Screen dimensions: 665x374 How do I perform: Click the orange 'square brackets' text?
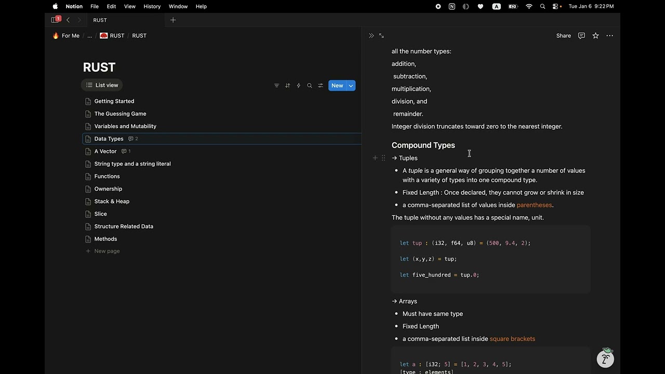[x=512, y=339]
